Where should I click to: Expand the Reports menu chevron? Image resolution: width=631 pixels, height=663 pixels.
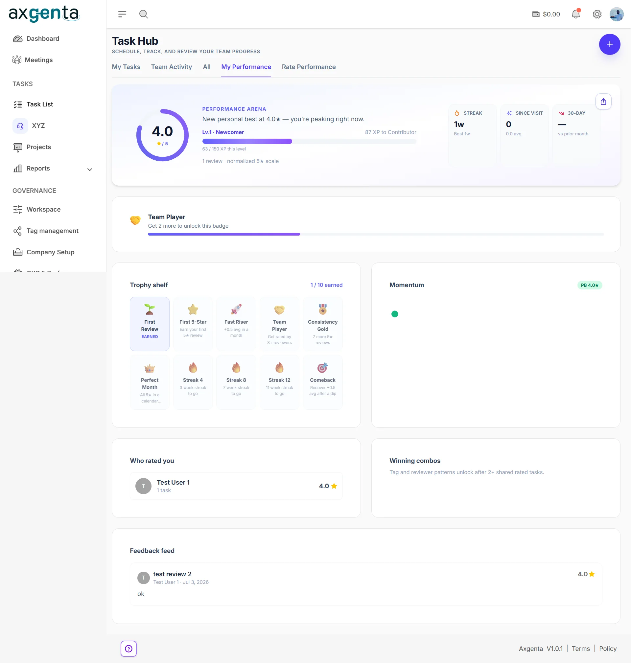click(x=90, y=169)
